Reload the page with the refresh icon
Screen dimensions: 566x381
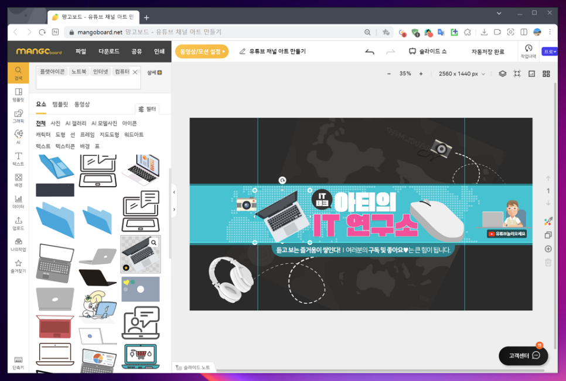[42, 32]
